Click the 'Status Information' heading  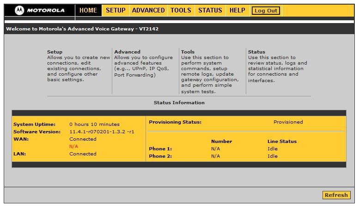tap(179, 103)
